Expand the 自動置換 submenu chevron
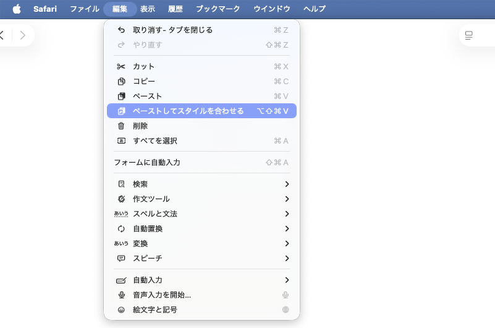This screenshot has width=495, height=328. click(x=287, y=228)
